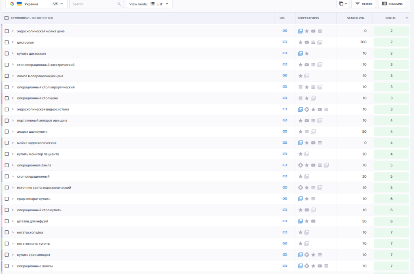Screen dimensions: 414x274
Task: Click the video SERP icon for штатив для інфузій
Action: (x=313, y=221)
